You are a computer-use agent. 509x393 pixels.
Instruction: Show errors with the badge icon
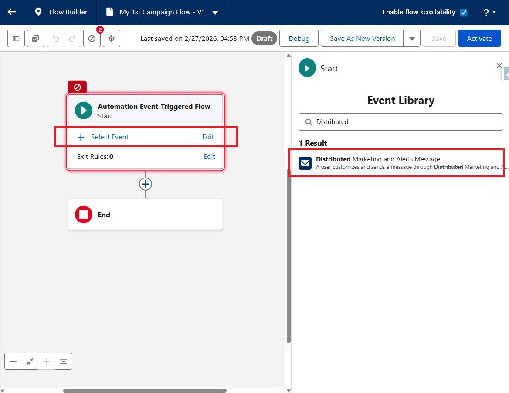92,39
